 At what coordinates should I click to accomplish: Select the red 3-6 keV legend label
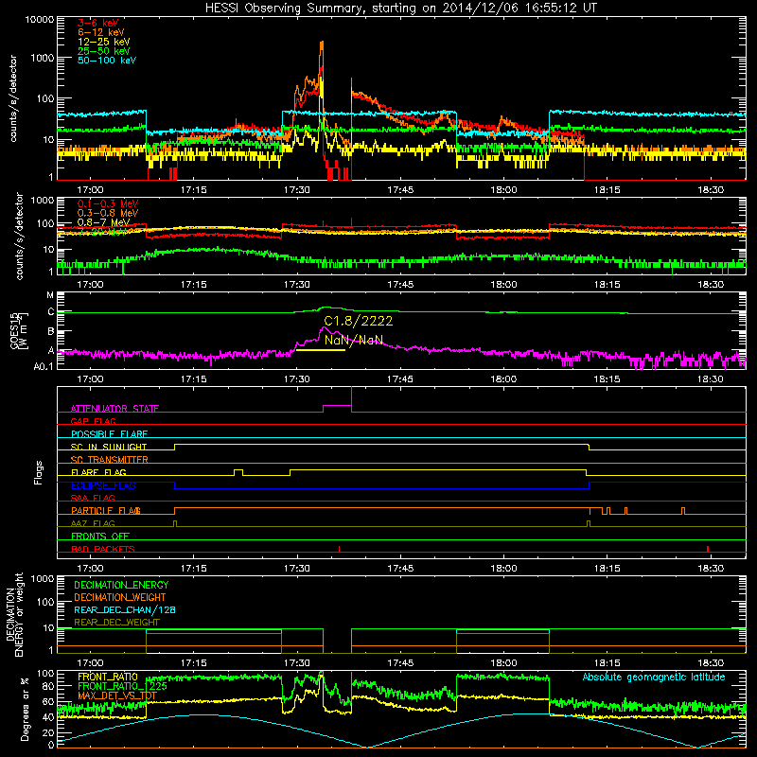coord(97,23)
